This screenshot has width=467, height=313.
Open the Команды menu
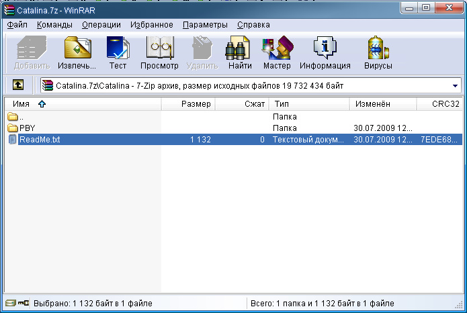point(54,25)
